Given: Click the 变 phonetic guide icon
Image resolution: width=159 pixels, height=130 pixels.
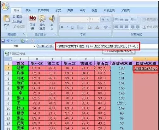Looking at the screenshot, I should [106, 27].
